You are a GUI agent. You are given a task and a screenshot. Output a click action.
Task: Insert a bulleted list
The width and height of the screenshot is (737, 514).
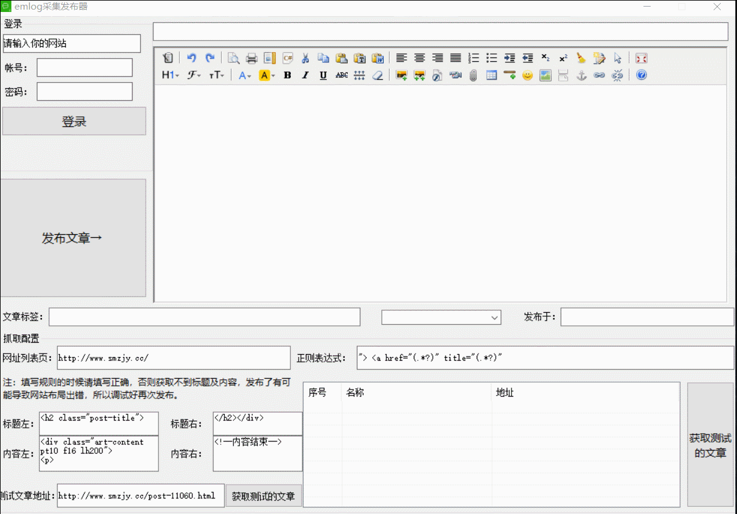492,58
